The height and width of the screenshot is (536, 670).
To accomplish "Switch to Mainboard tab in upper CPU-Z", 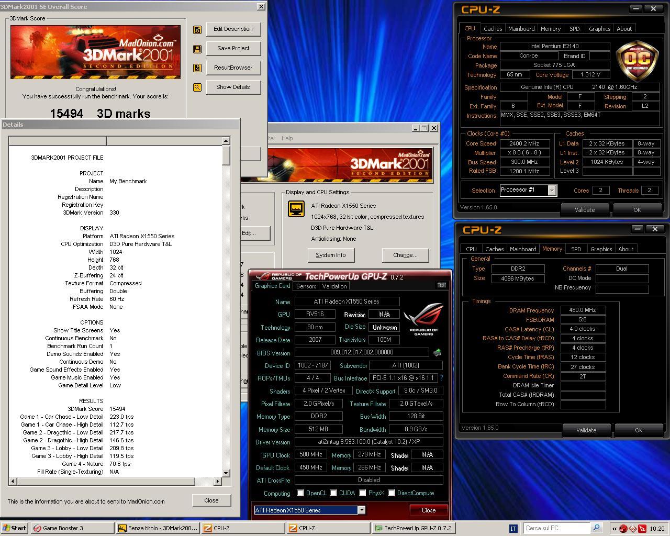I will click(x=521, y=29).
